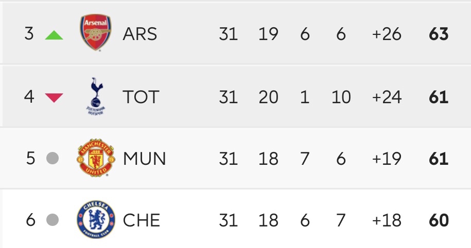
Task: Click the red down arrow beside Tottenham
Action: [x=54, y=98]
